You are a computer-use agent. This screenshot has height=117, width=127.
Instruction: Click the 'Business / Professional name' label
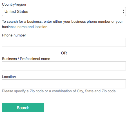pos(26,59)
